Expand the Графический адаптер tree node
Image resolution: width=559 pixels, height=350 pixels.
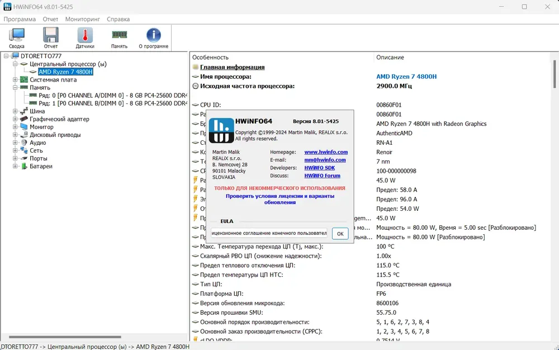[x=15, y=119]
